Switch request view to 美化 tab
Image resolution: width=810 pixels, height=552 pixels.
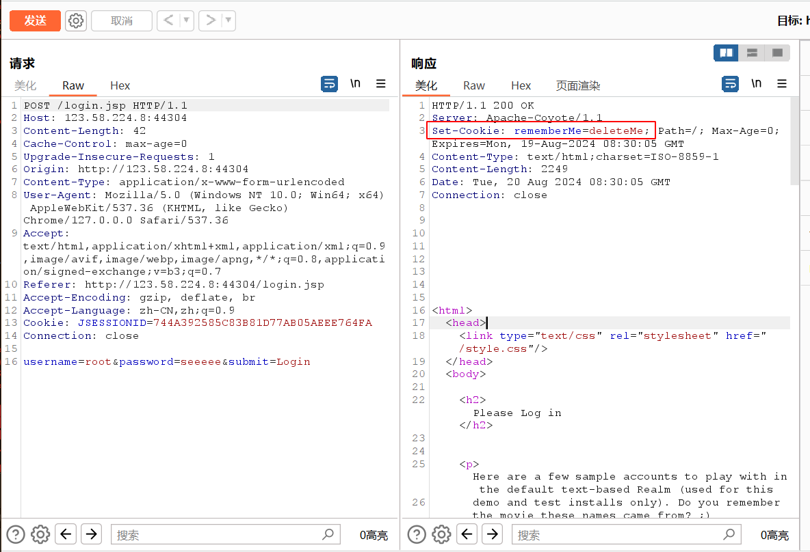[25, 85]
